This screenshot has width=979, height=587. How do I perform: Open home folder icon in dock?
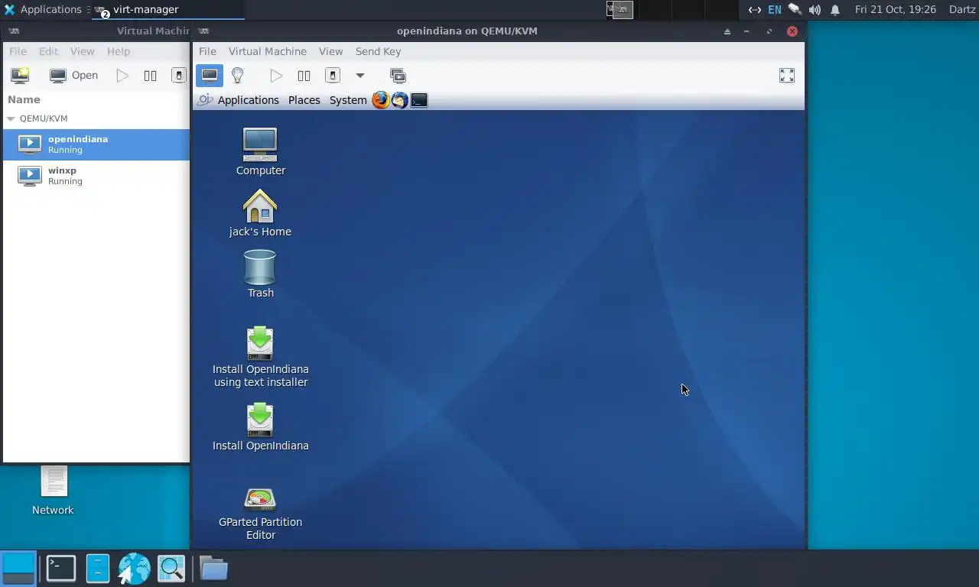(x=213, y=568)
